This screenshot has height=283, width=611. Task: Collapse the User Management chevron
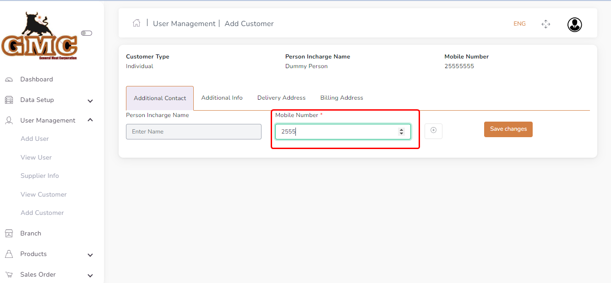(90, 120)
